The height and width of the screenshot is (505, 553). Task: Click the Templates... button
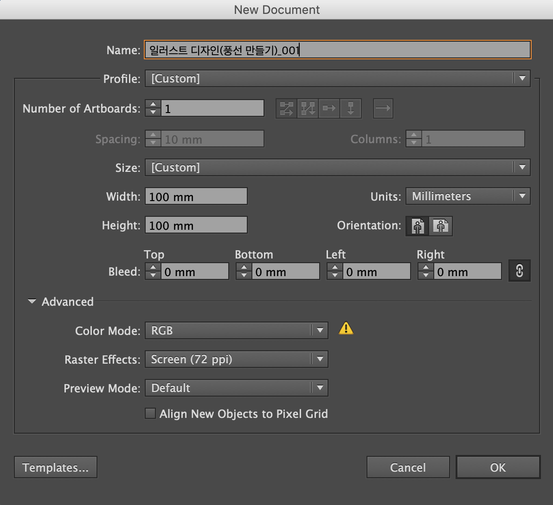click(x=55, y=467)
